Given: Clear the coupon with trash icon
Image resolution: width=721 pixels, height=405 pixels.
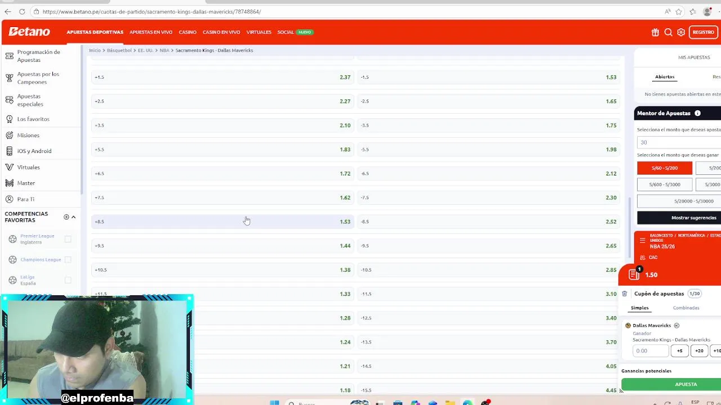Looking at the screenshot, I should pyautogui.click(x=624, y=294).
